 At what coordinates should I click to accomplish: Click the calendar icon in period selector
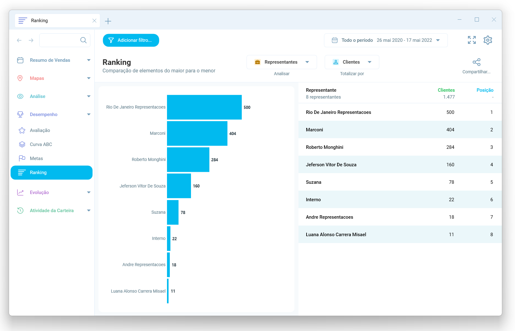(335, 40)
